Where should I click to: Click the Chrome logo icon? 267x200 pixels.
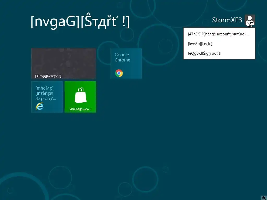coord(119,73)
